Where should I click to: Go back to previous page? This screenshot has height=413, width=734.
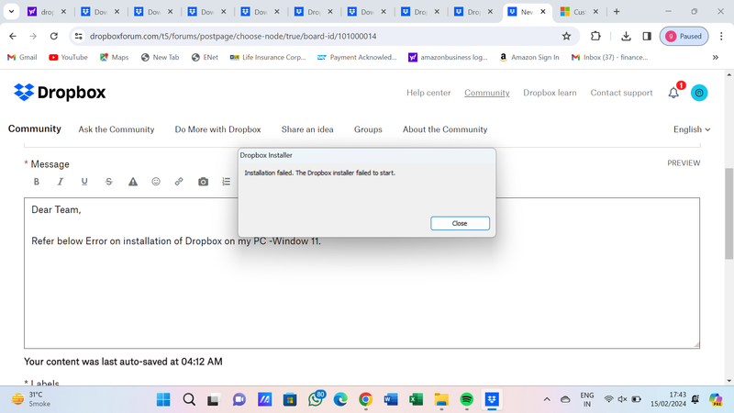tap(13, 36)
